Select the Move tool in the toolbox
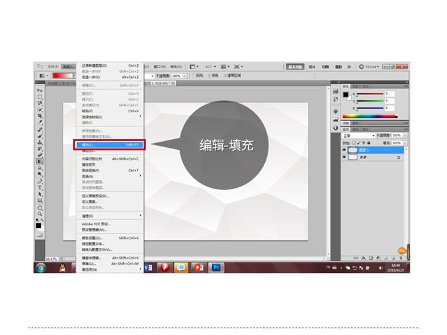 (40, 90)
